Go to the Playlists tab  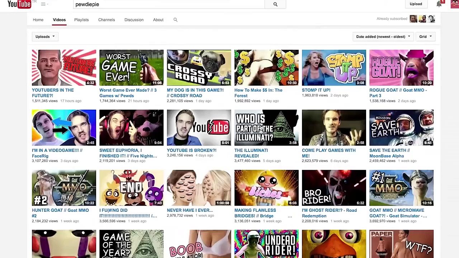pos(81,20)
